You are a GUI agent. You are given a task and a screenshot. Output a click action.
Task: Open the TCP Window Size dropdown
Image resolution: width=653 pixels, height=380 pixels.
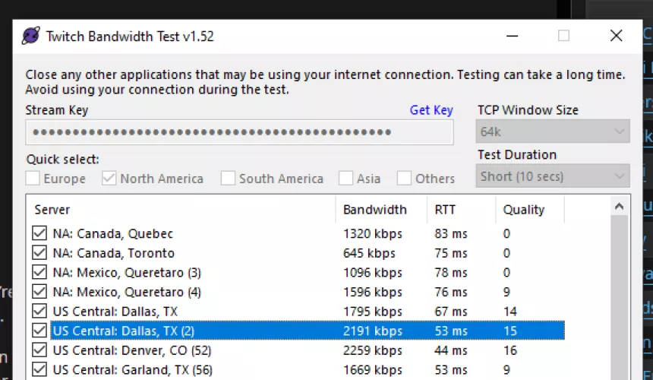(x=553, y=131)
